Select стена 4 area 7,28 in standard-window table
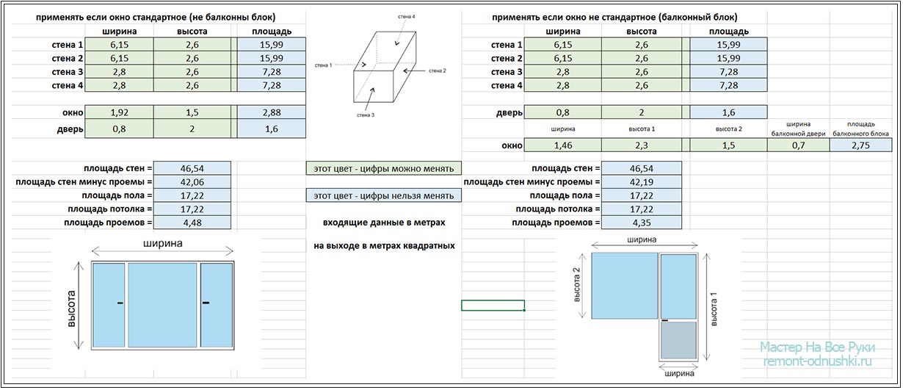Screen dimensions: 903x390 272,85
